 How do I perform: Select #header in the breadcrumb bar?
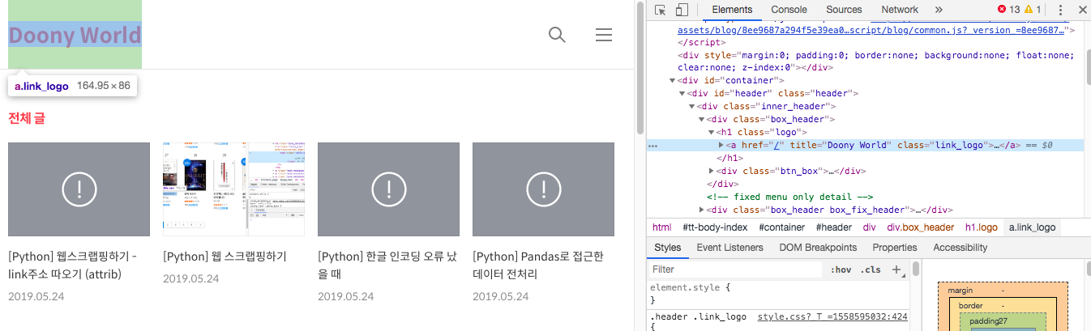click(834, 228)
